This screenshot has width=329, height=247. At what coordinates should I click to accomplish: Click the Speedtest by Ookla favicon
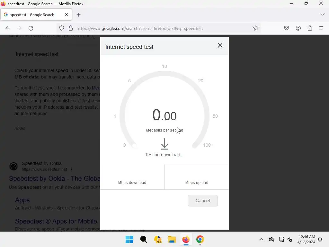tap(13, 166)
